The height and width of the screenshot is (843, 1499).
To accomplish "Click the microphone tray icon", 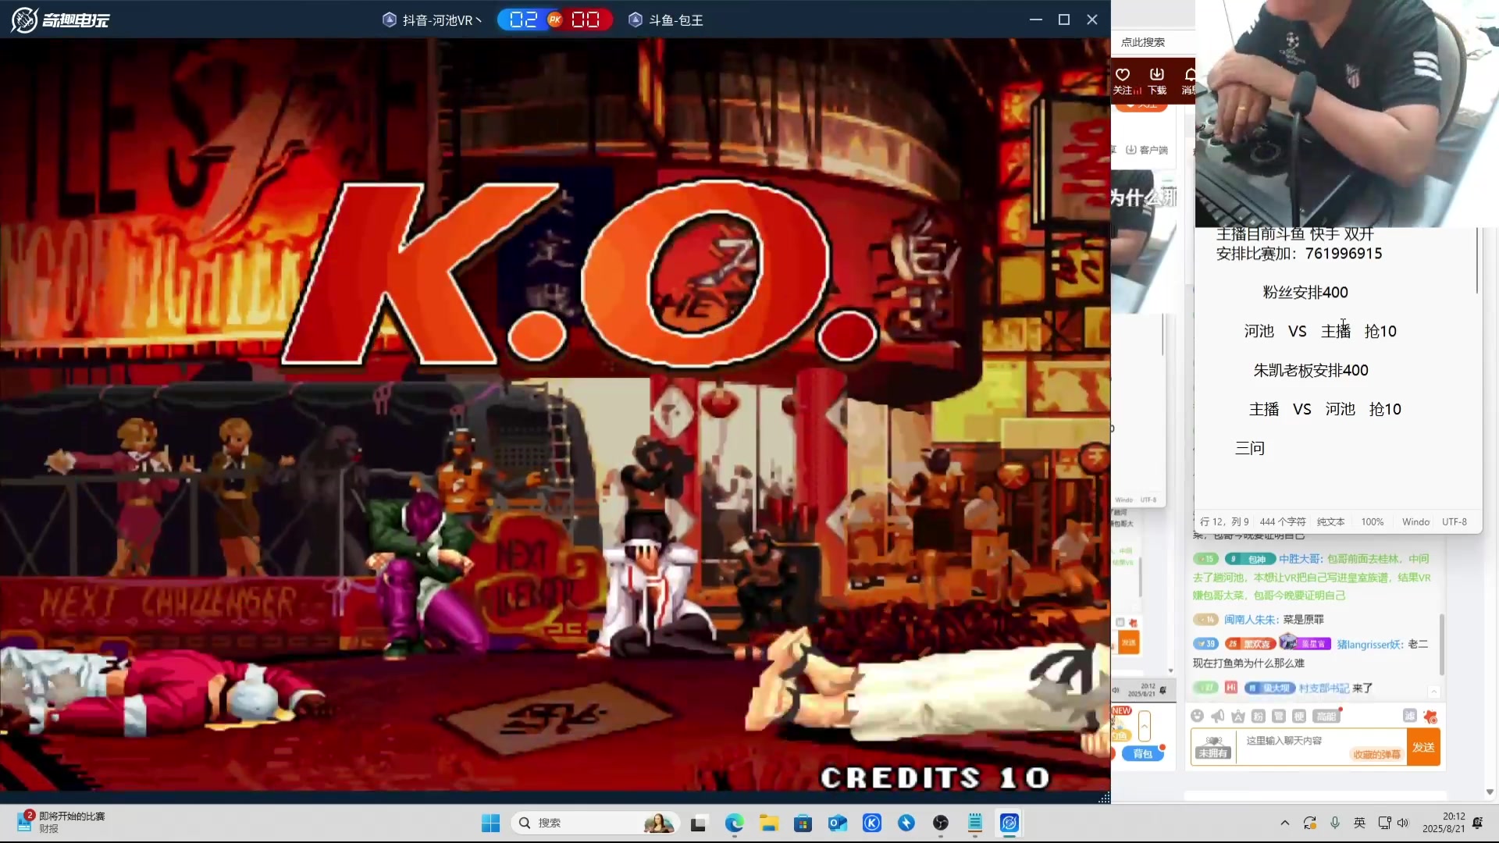I will [x=1335, y=823].
